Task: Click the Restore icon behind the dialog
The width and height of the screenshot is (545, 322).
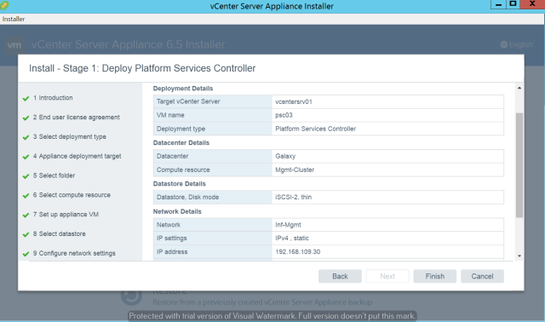Action: pos(131,296)
